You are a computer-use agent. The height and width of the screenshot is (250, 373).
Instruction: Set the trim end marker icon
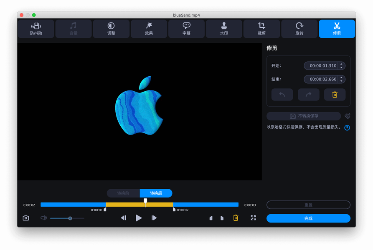click(222, 218)
